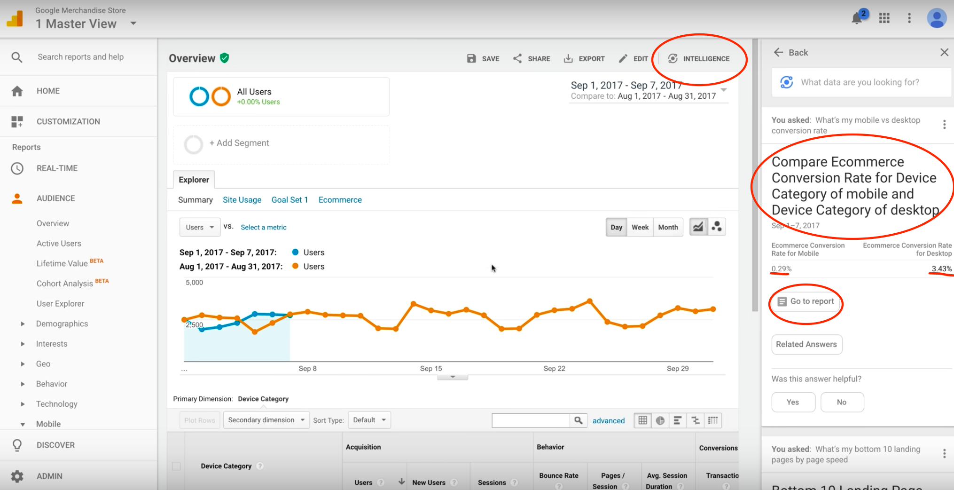Save the Overview report

click(x=483, y=58)
